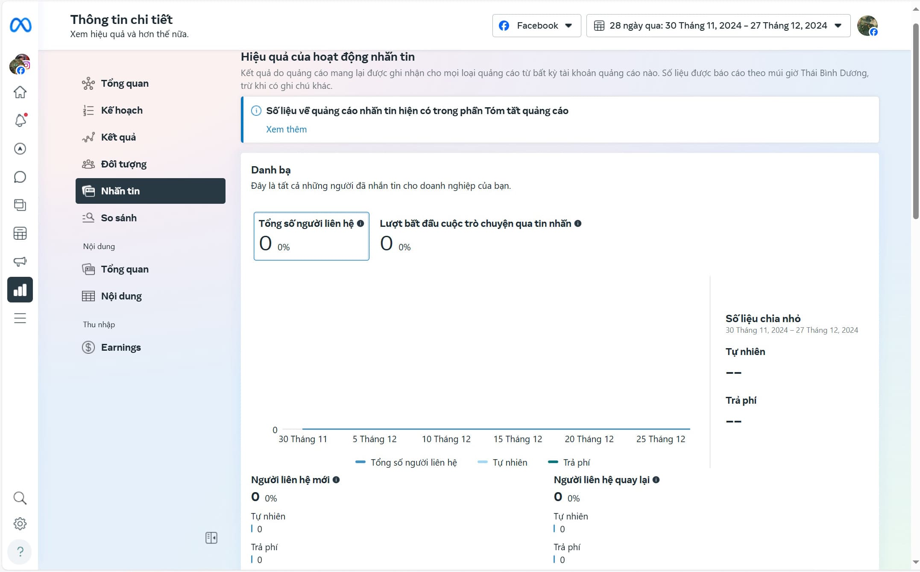Open Nội dung table menu item
Image resolution: width=920 pixels, height=572 pixels.
pyautogui.click(x=150, y=296)
